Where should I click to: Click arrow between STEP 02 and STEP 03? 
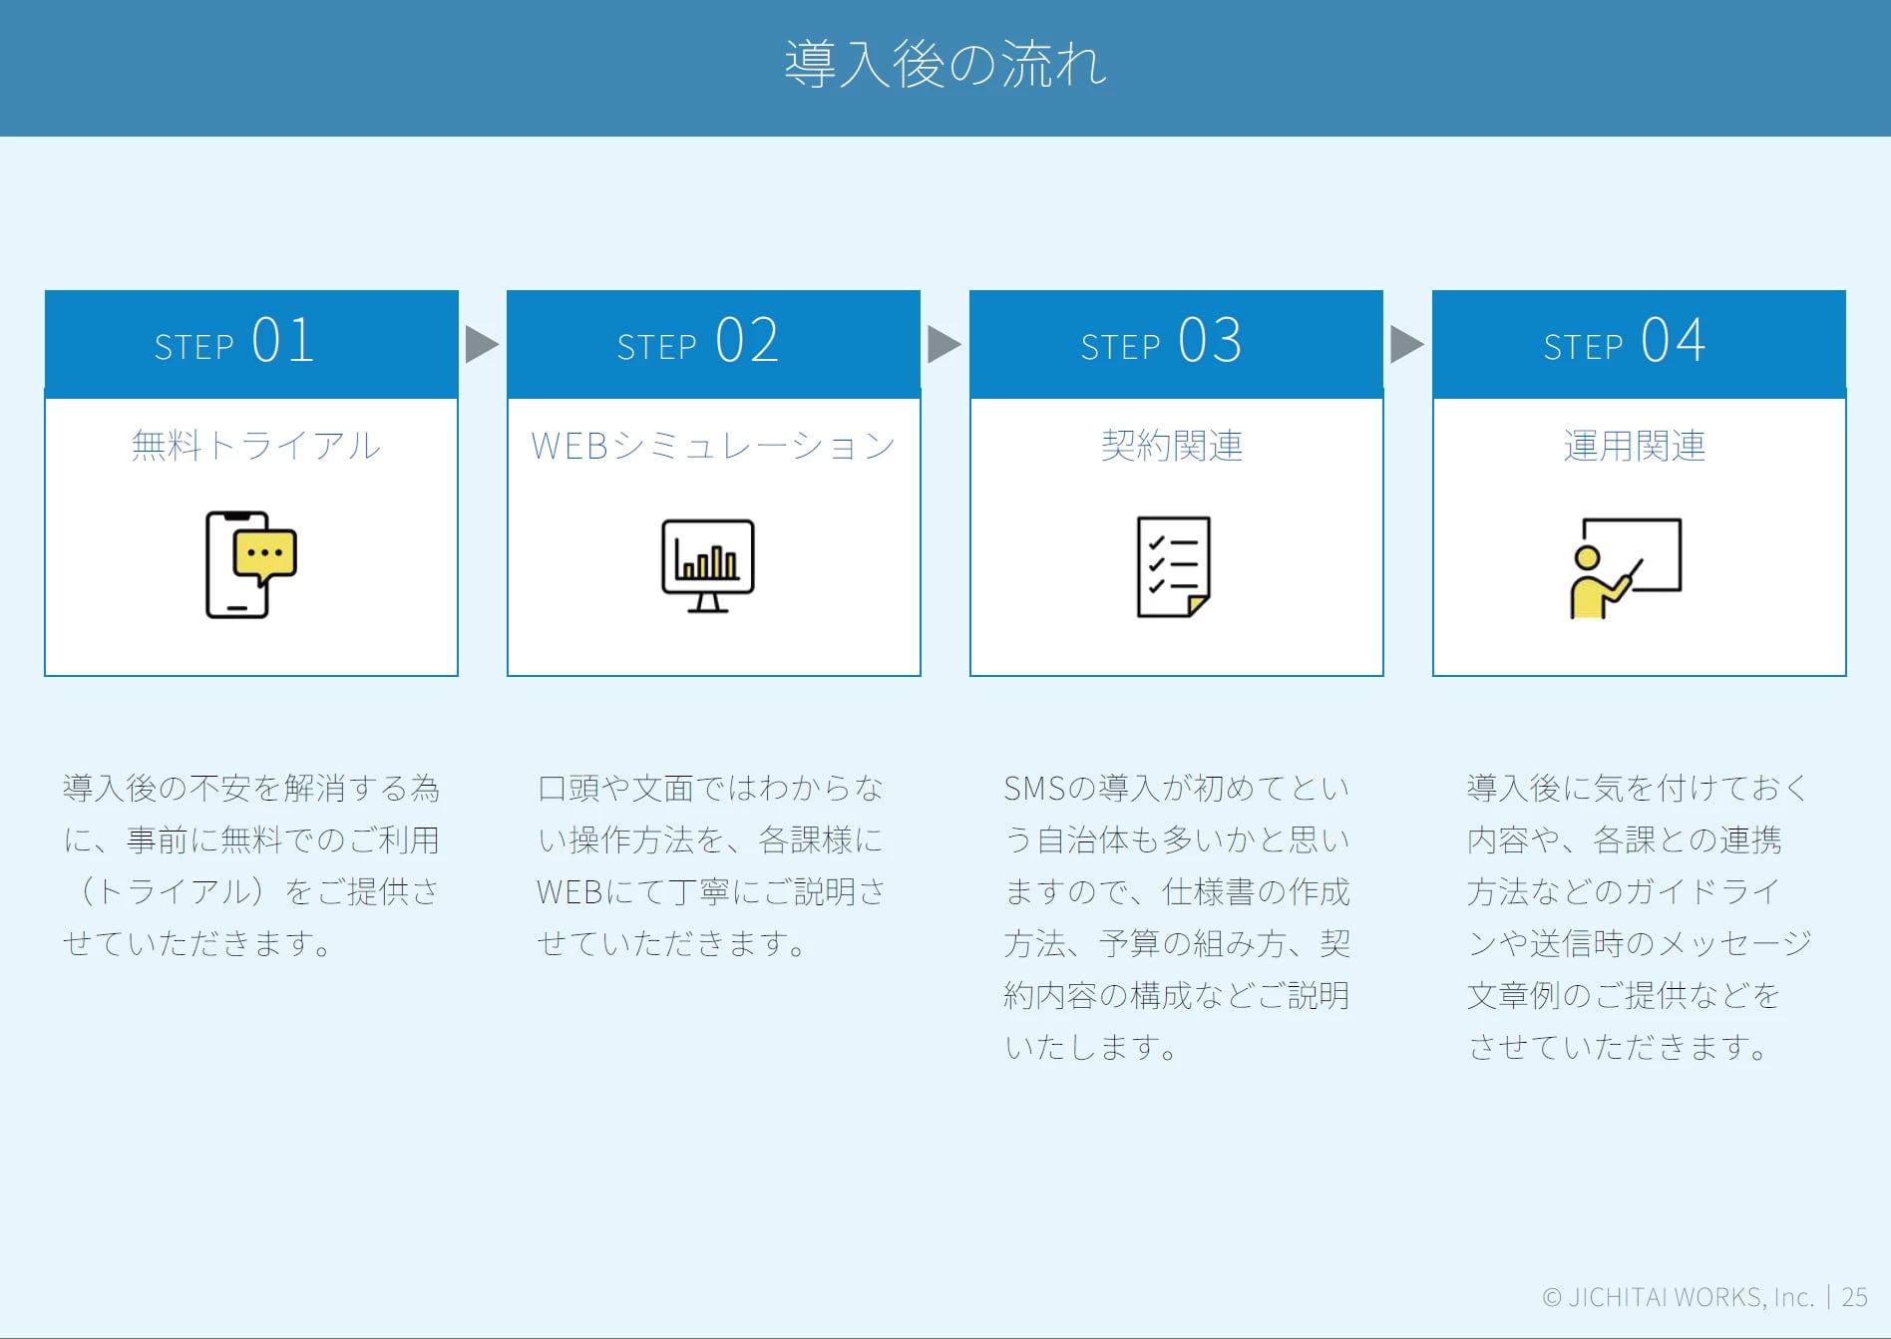coord(944,344)
